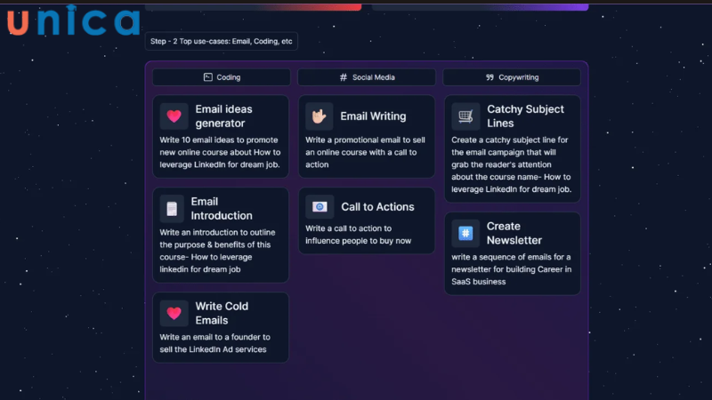
Task: Click the Step - 2 Top use-cases label
Action: pyautogui.click(x=221, y=41)
